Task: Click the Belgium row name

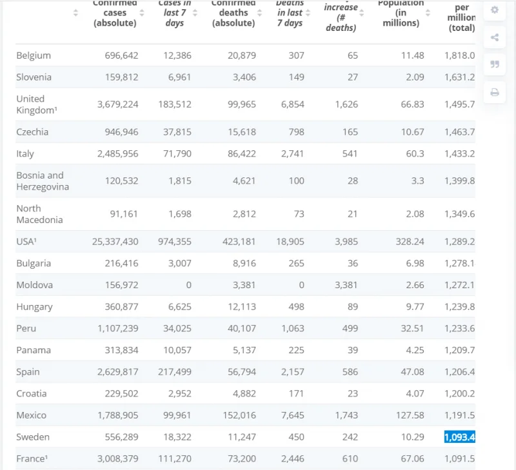Action: coord(34,55)
